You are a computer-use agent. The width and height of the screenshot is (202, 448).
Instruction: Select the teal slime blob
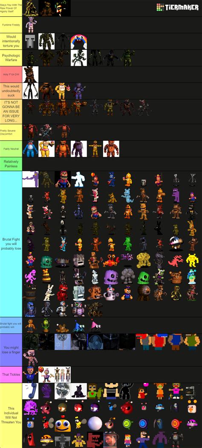coord(46,261)
